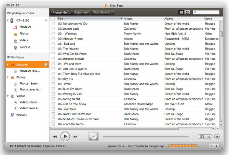Click The War Of Art album cell

pos(174,104)
